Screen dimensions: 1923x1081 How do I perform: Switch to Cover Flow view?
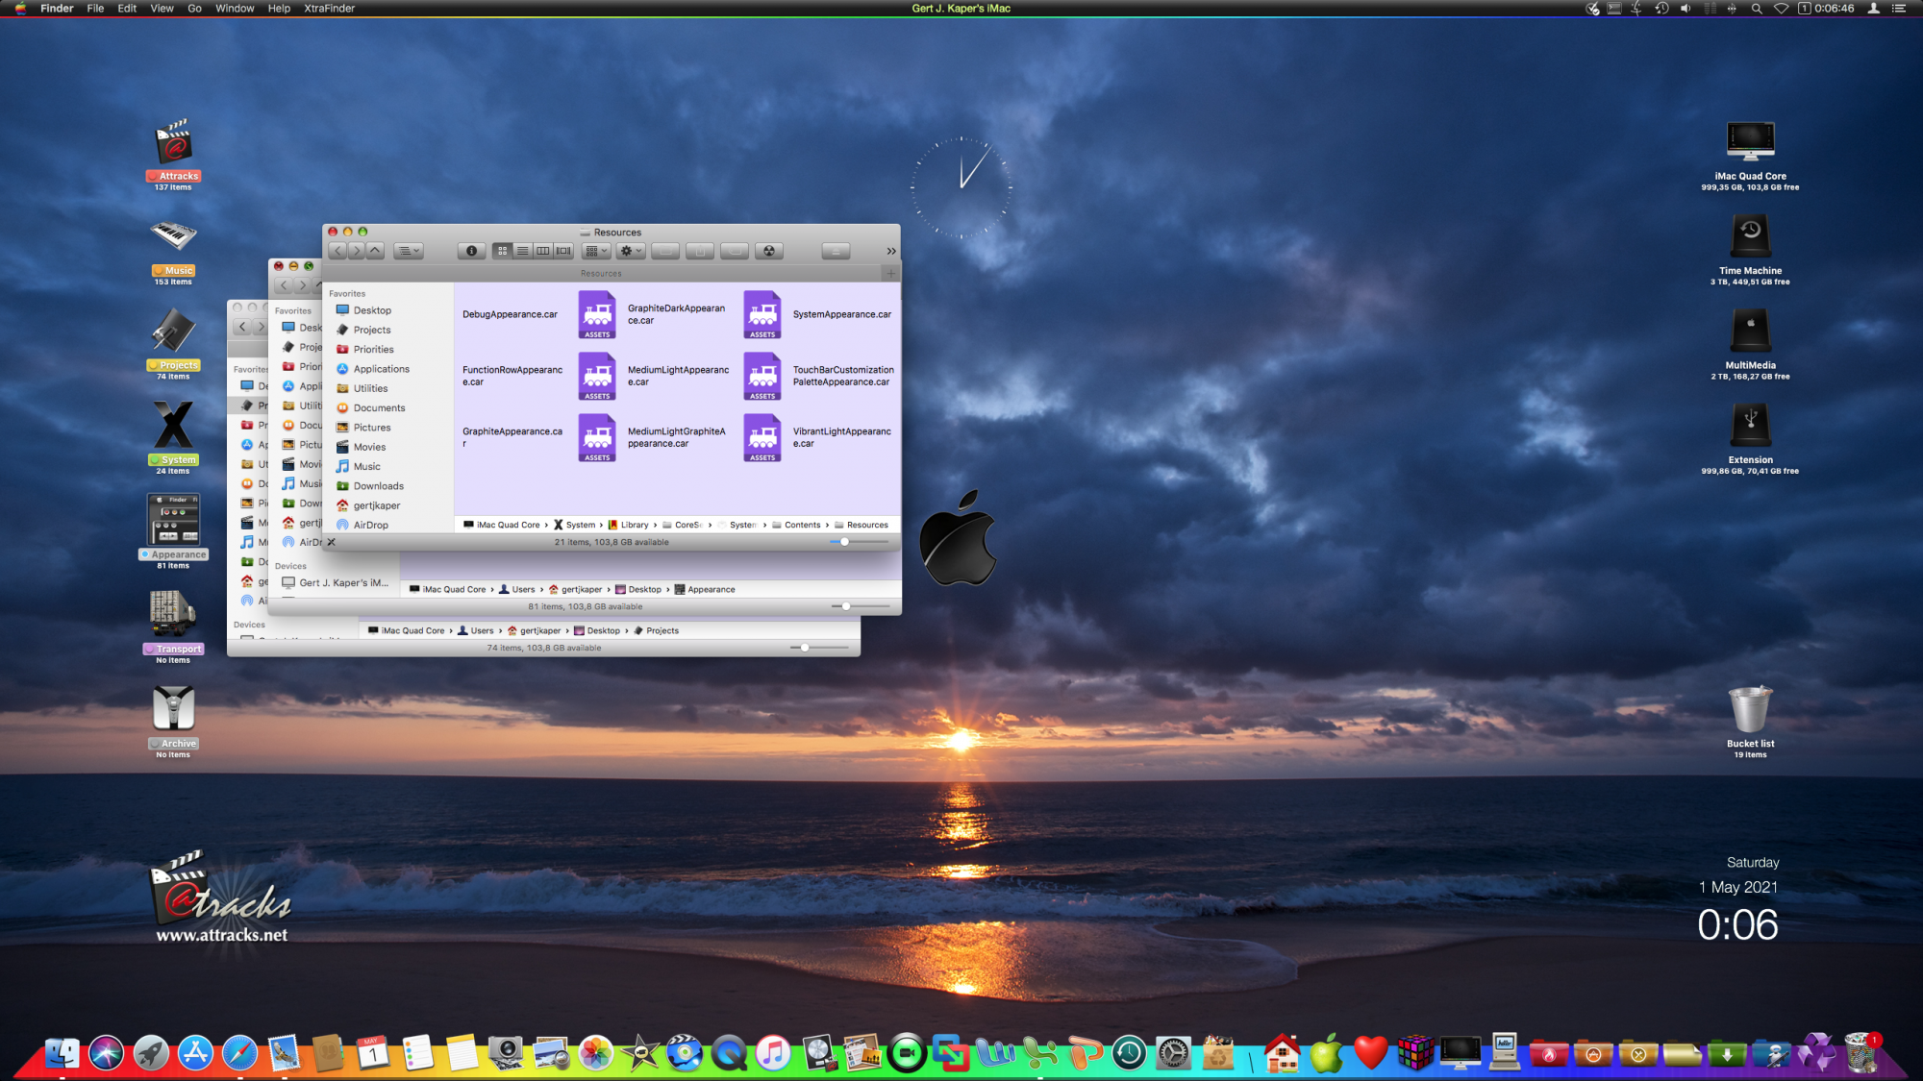tap(563, 251)
